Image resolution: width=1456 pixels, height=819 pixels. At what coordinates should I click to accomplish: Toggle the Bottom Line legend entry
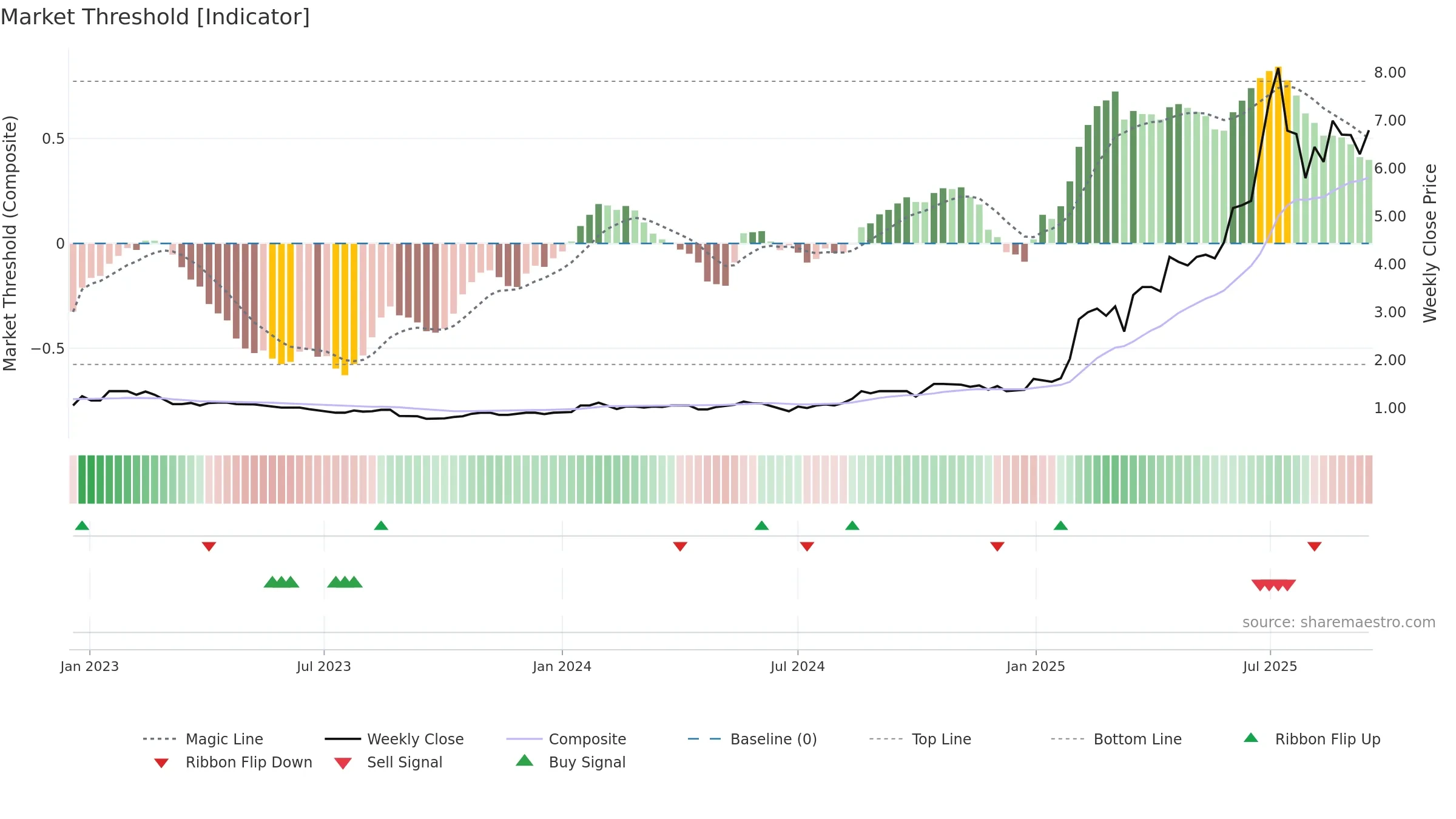click(1116, 739)
